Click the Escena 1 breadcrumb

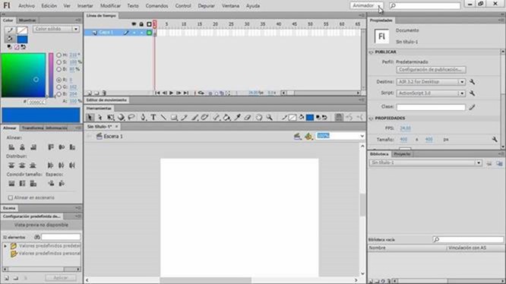[x=113, y=137]
